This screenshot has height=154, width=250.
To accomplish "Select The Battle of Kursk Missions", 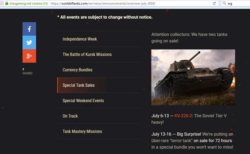I will pyautogui.click(x=99, y=54).
